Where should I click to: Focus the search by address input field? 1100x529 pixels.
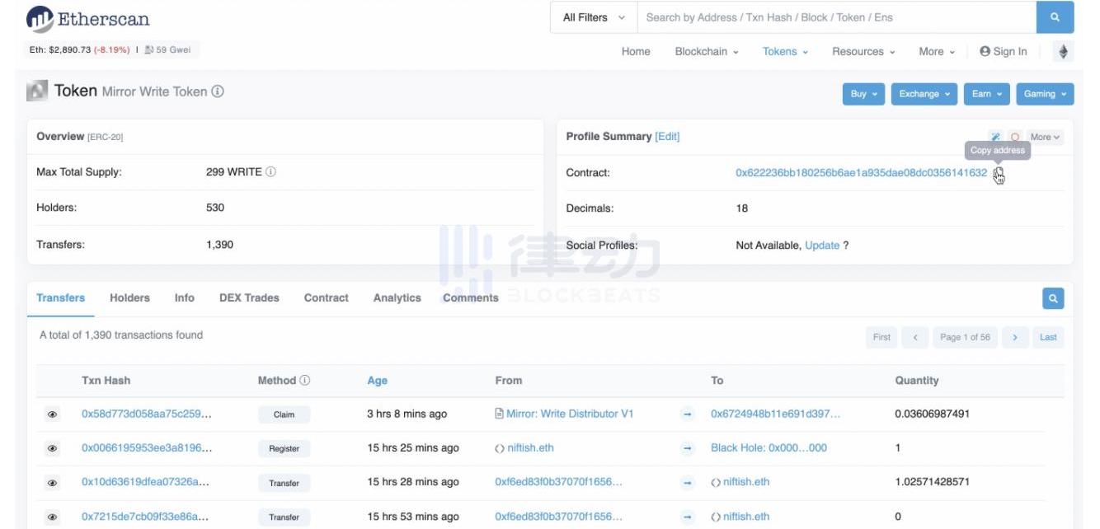point(836,17)
